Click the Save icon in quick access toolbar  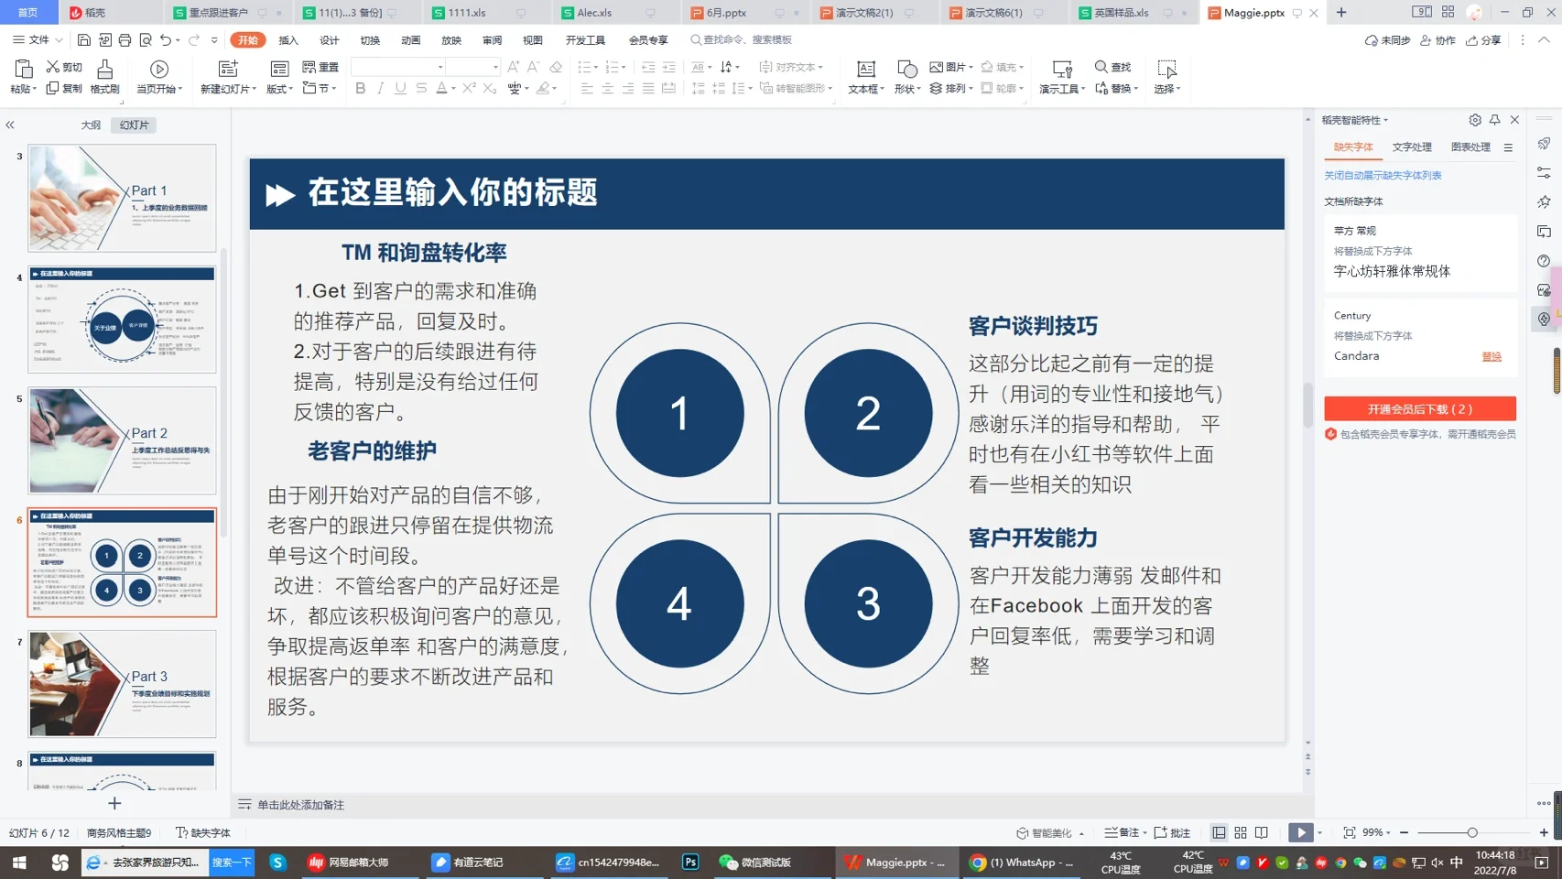coord(83,40)
